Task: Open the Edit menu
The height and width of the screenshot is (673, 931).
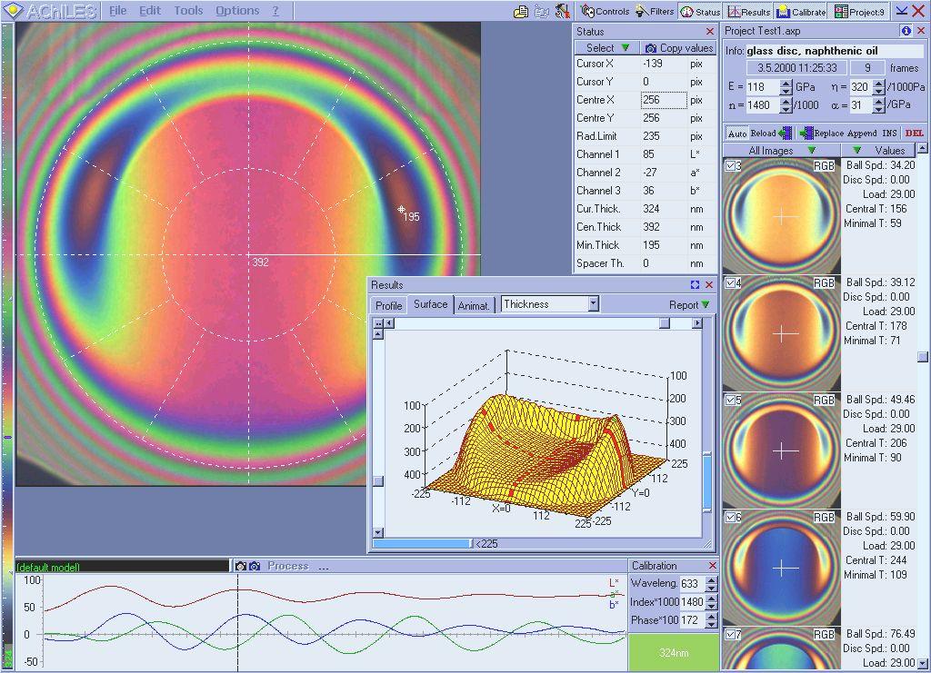Action: click(x=150, y=11)
